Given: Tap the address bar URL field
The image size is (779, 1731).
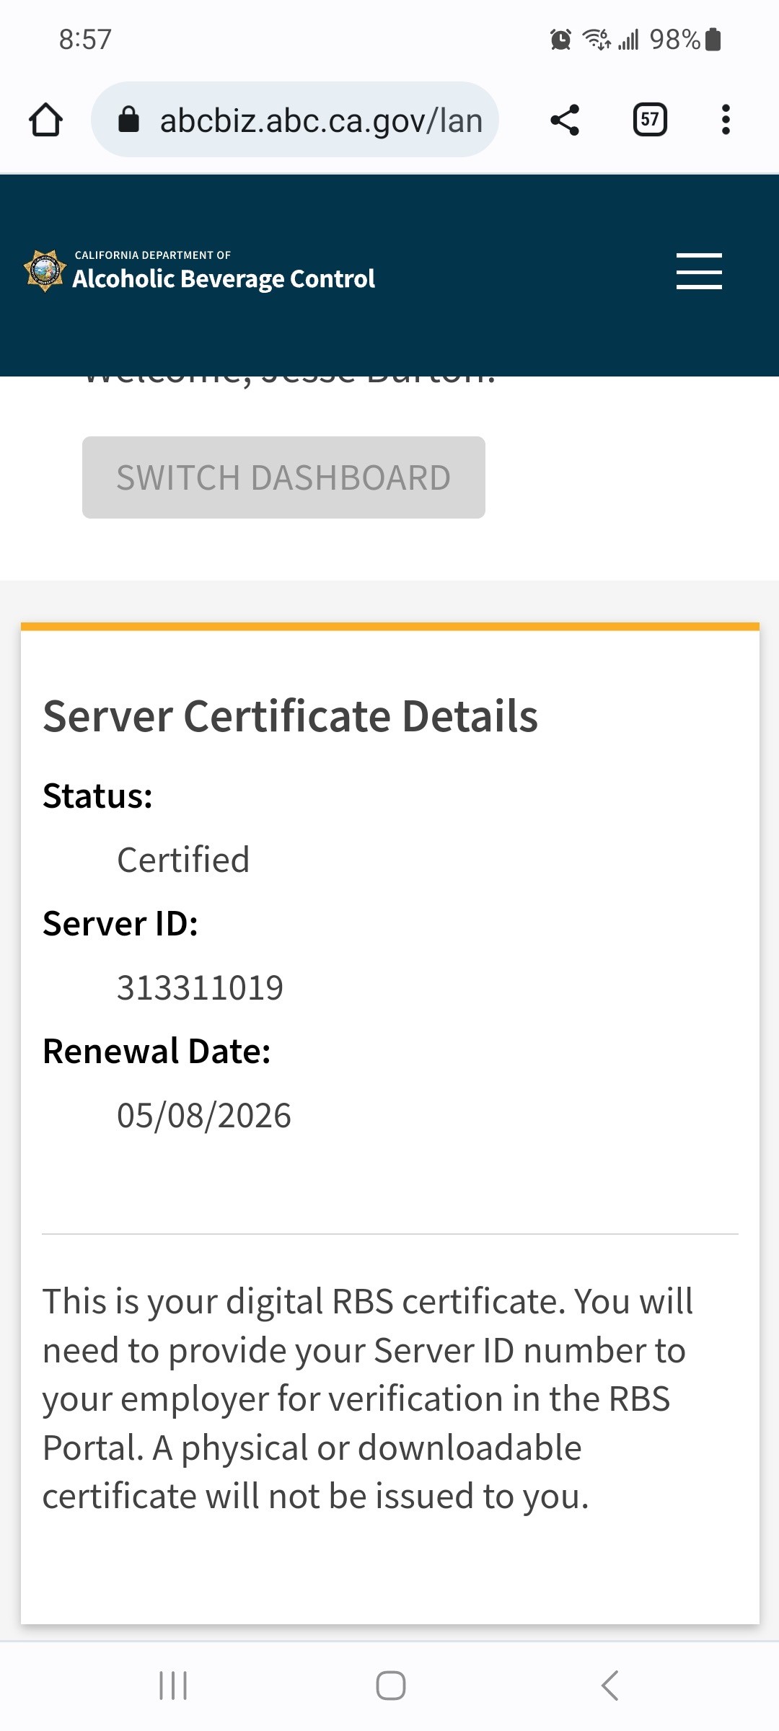Looking at the screenshot, I should click(x=321, y=120).
